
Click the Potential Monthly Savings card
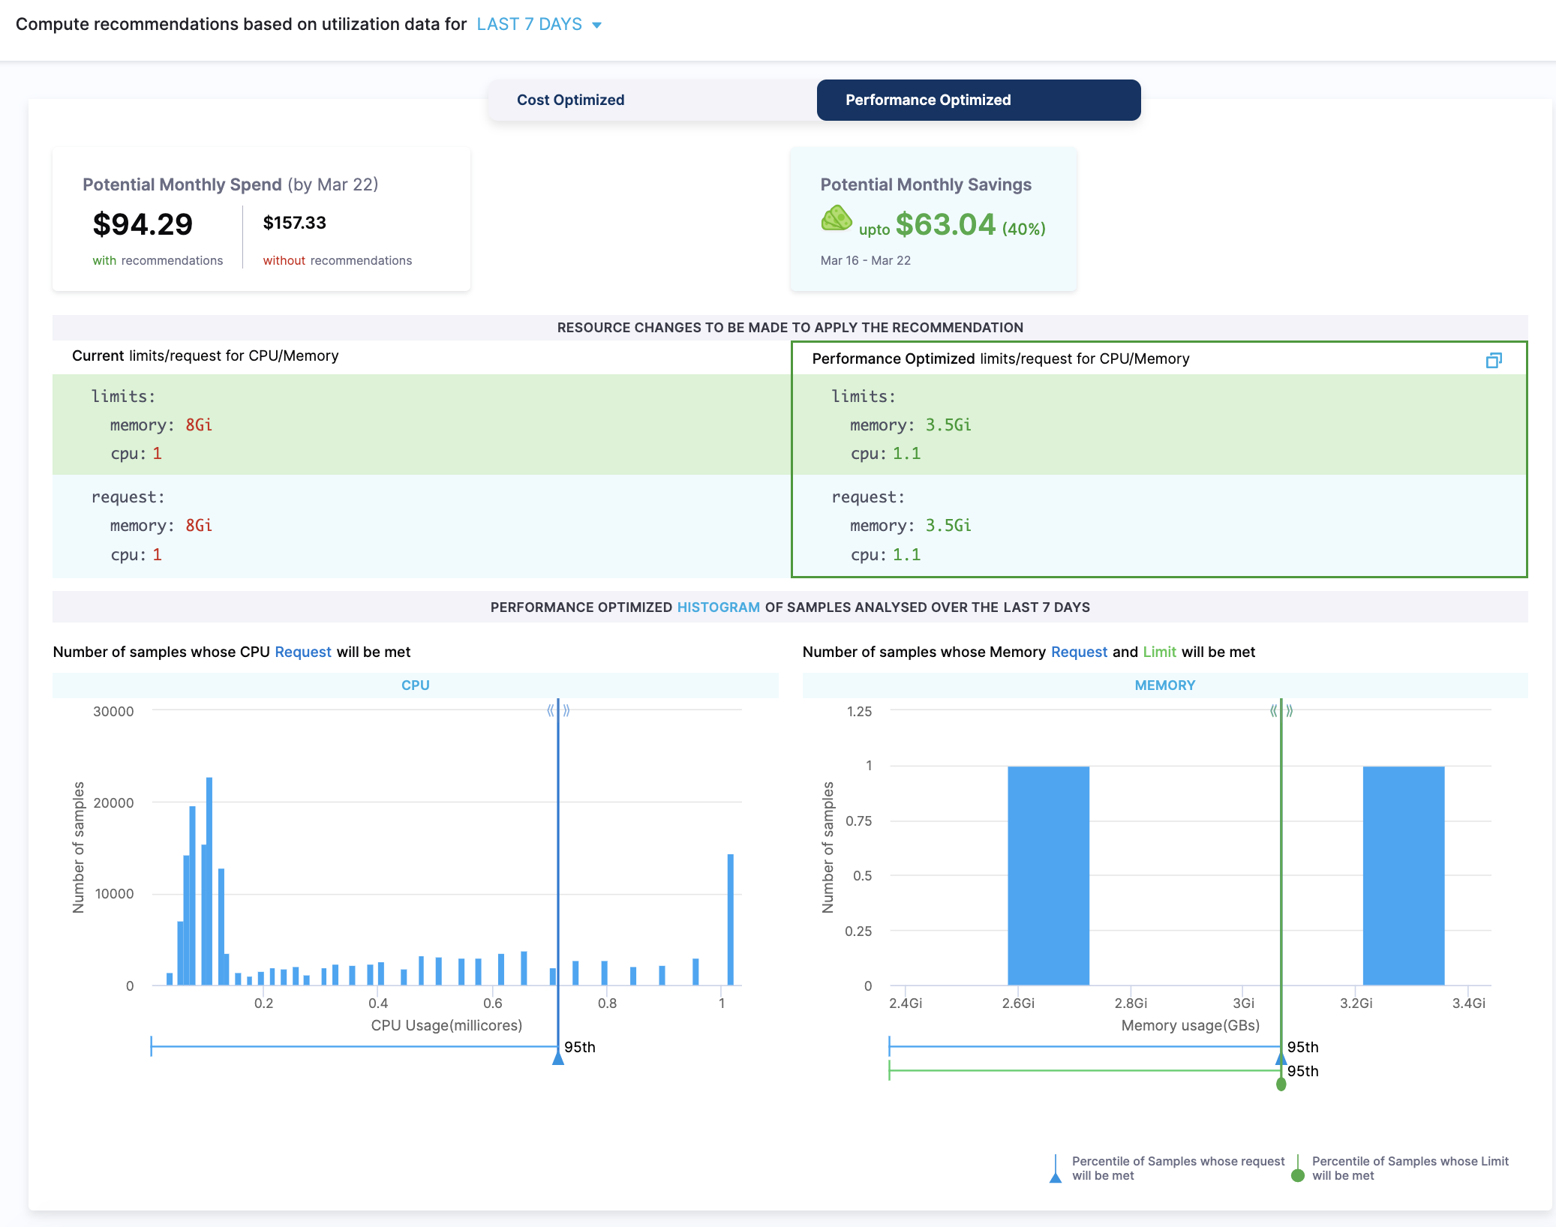(933, 219)
